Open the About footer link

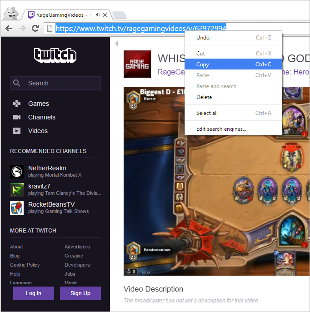[x=16, y=247]
